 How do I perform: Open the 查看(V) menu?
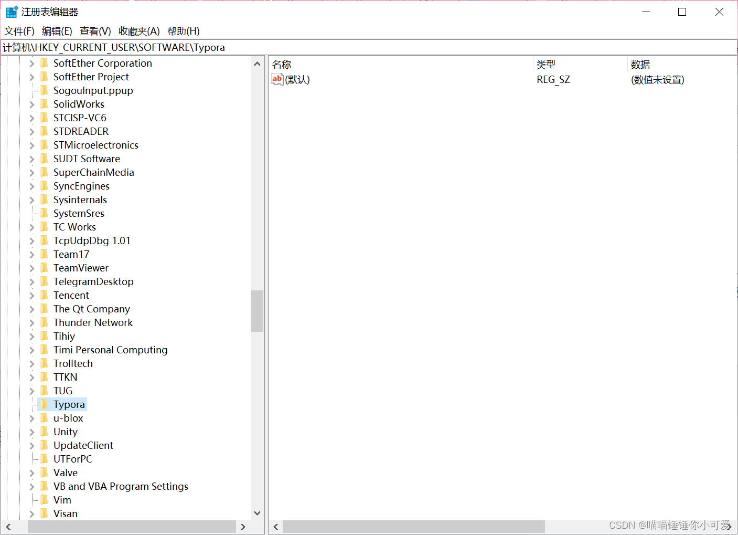tap(95, 31)
